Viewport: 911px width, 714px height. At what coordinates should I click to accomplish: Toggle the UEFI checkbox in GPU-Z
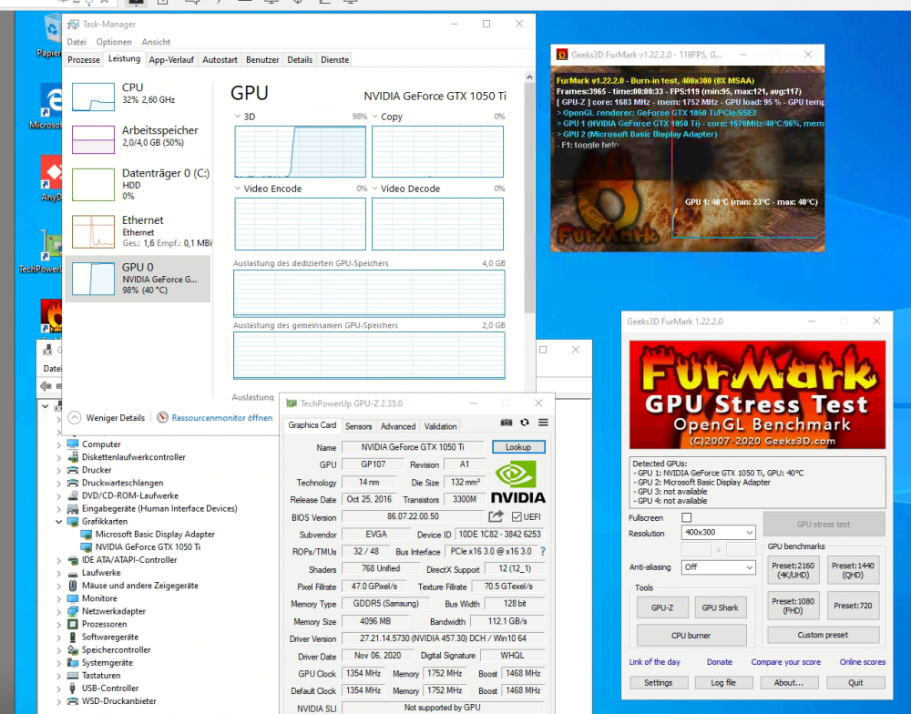click(x=517, y=516)
